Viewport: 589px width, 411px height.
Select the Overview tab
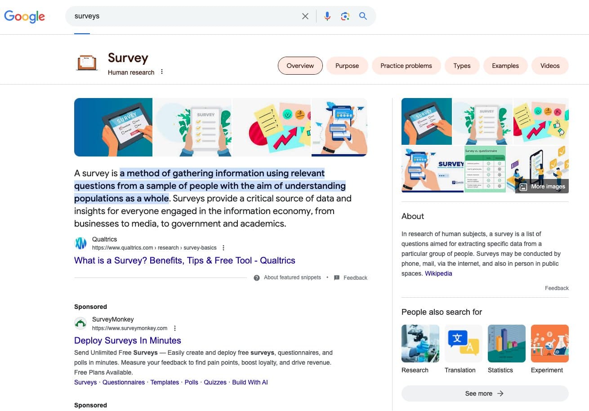(x=300, y=66)
